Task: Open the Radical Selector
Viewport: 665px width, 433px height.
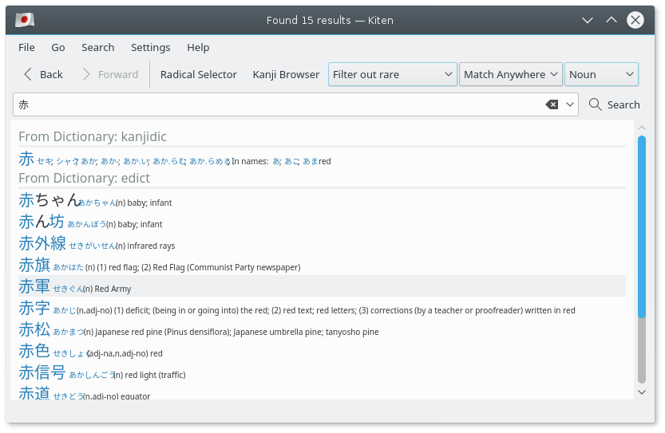Action: pos(198,74)
